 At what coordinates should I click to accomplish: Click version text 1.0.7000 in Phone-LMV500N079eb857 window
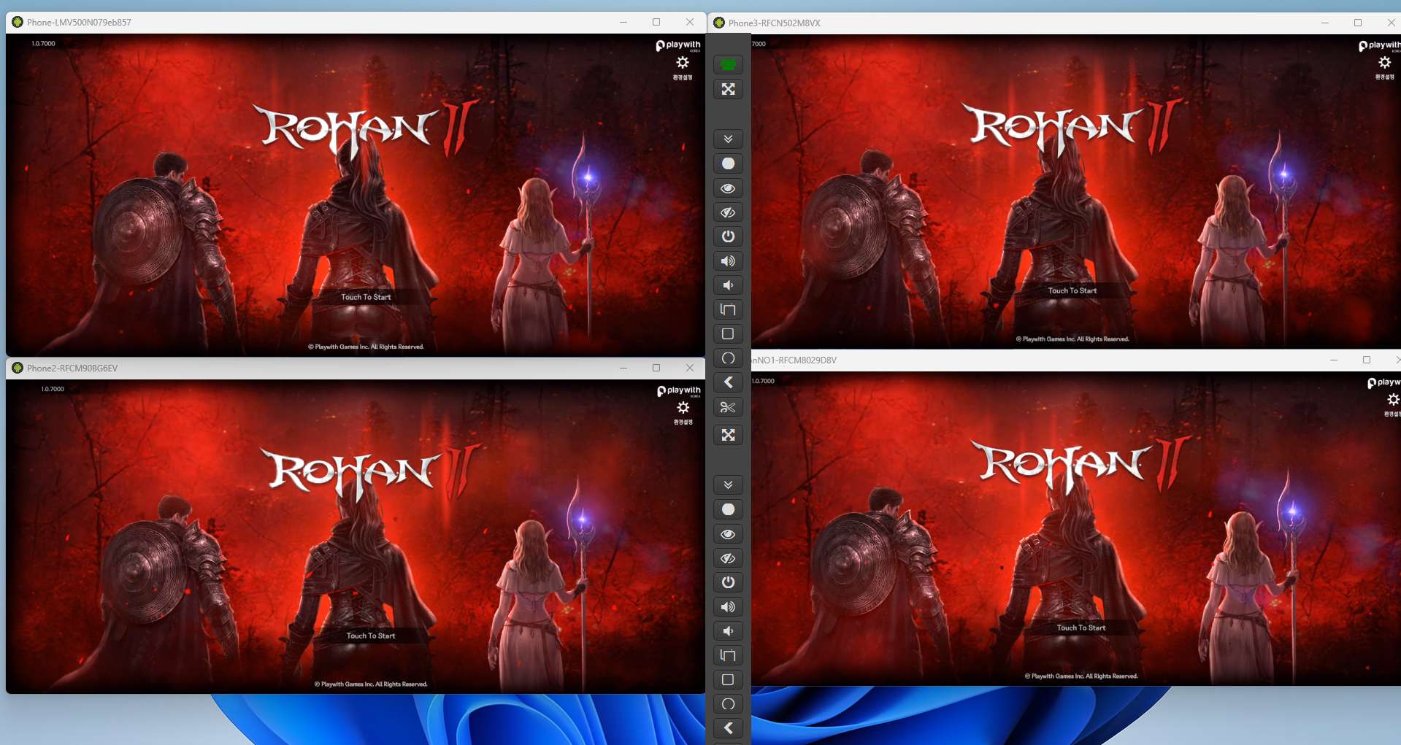click(43, 44)
